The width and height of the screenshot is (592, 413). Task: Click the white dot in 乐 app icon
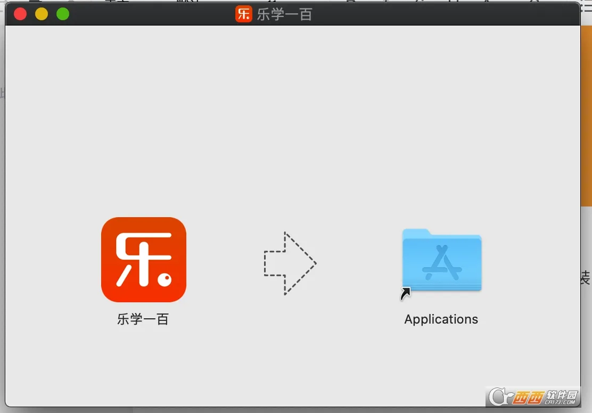pos(166,278)
